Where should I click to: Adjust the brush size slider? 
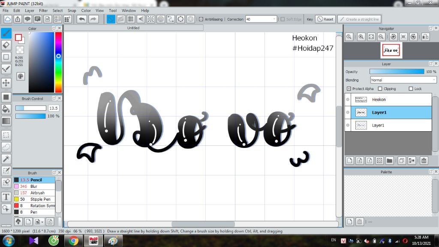click(31, 108)
